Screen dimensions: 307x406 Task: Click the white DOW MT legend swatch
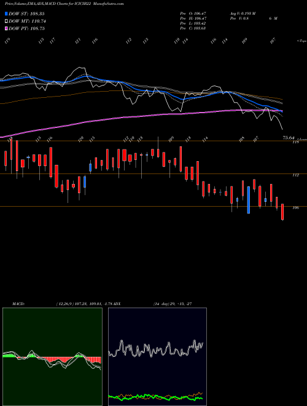point(6,21)
